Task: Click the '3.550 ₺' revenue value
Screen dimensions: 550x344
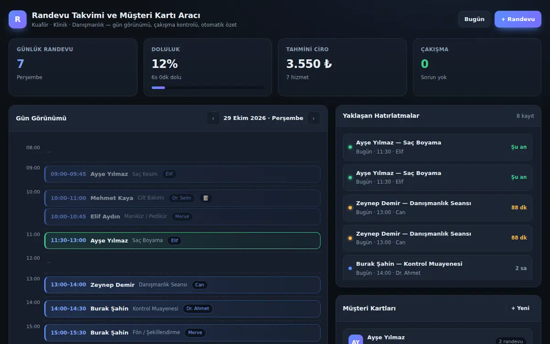Action: [309, 64]
